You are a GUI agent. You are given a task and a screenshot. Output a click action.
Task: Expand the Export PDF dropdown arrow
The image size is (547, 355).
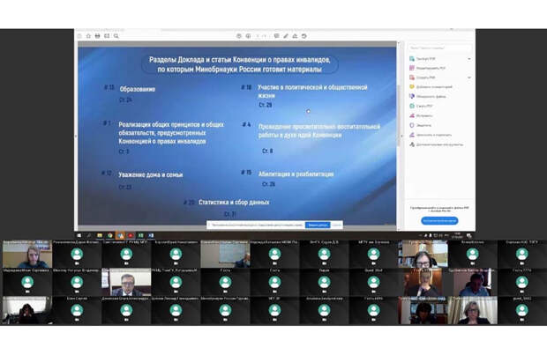click(468, 59)
